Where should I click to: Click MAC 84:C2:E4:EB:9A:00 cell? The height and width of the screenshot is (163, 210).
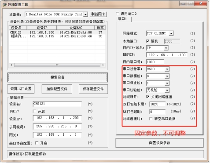76,33
